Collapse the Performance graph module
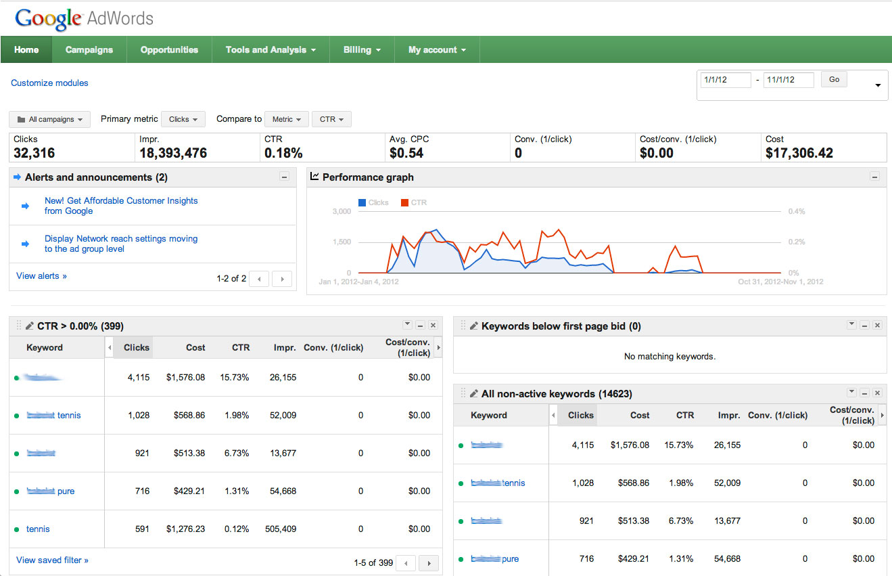This screenshot has width=892, height=576. pyautogui.click(x=874, y=177)
